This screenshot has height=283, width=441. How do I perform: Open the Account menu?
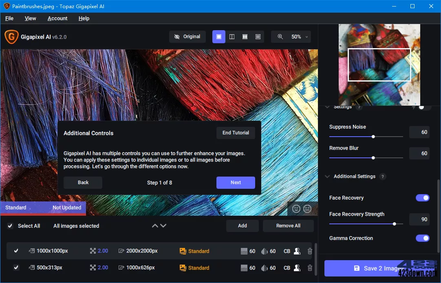(x=57, y=18)
